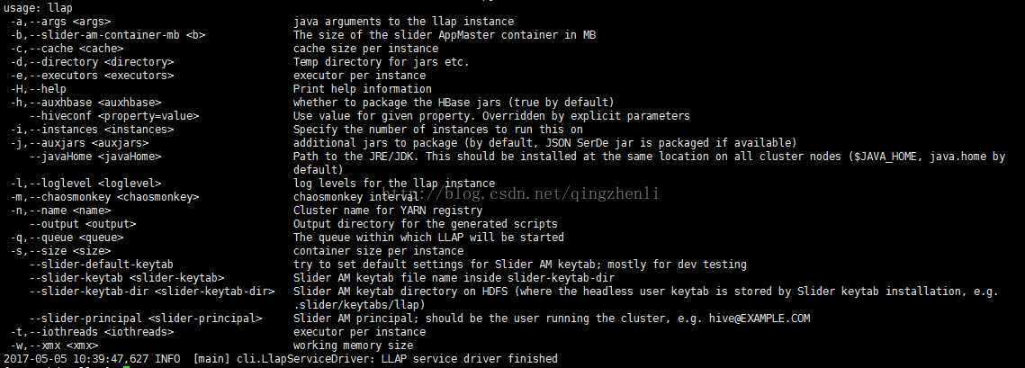The height and width of the screenshot is (368, 1025).
Task: Click the --slider-principal option
Action: point(145,319)
